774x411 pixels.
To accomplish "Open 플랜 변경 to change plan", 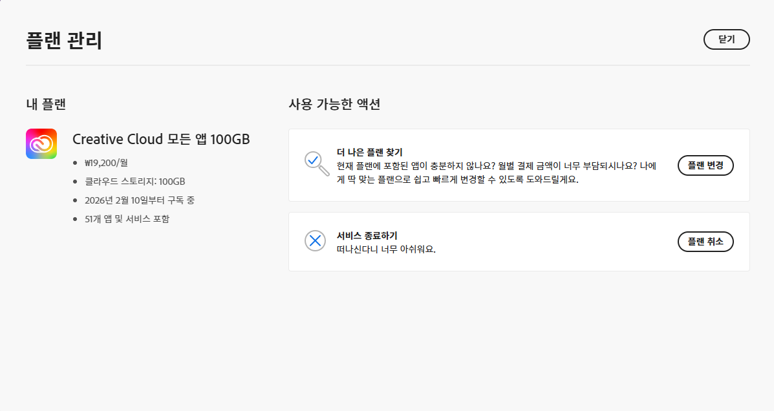I will tap(705, 165).
